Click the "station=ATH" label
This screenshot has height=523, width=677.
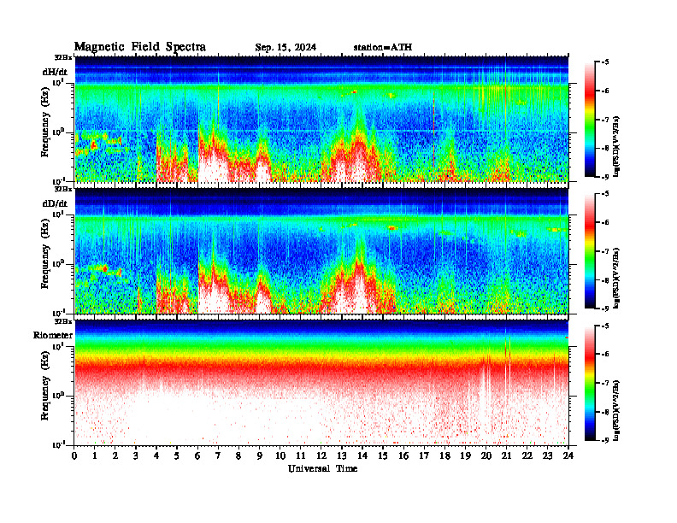(383, 47)
